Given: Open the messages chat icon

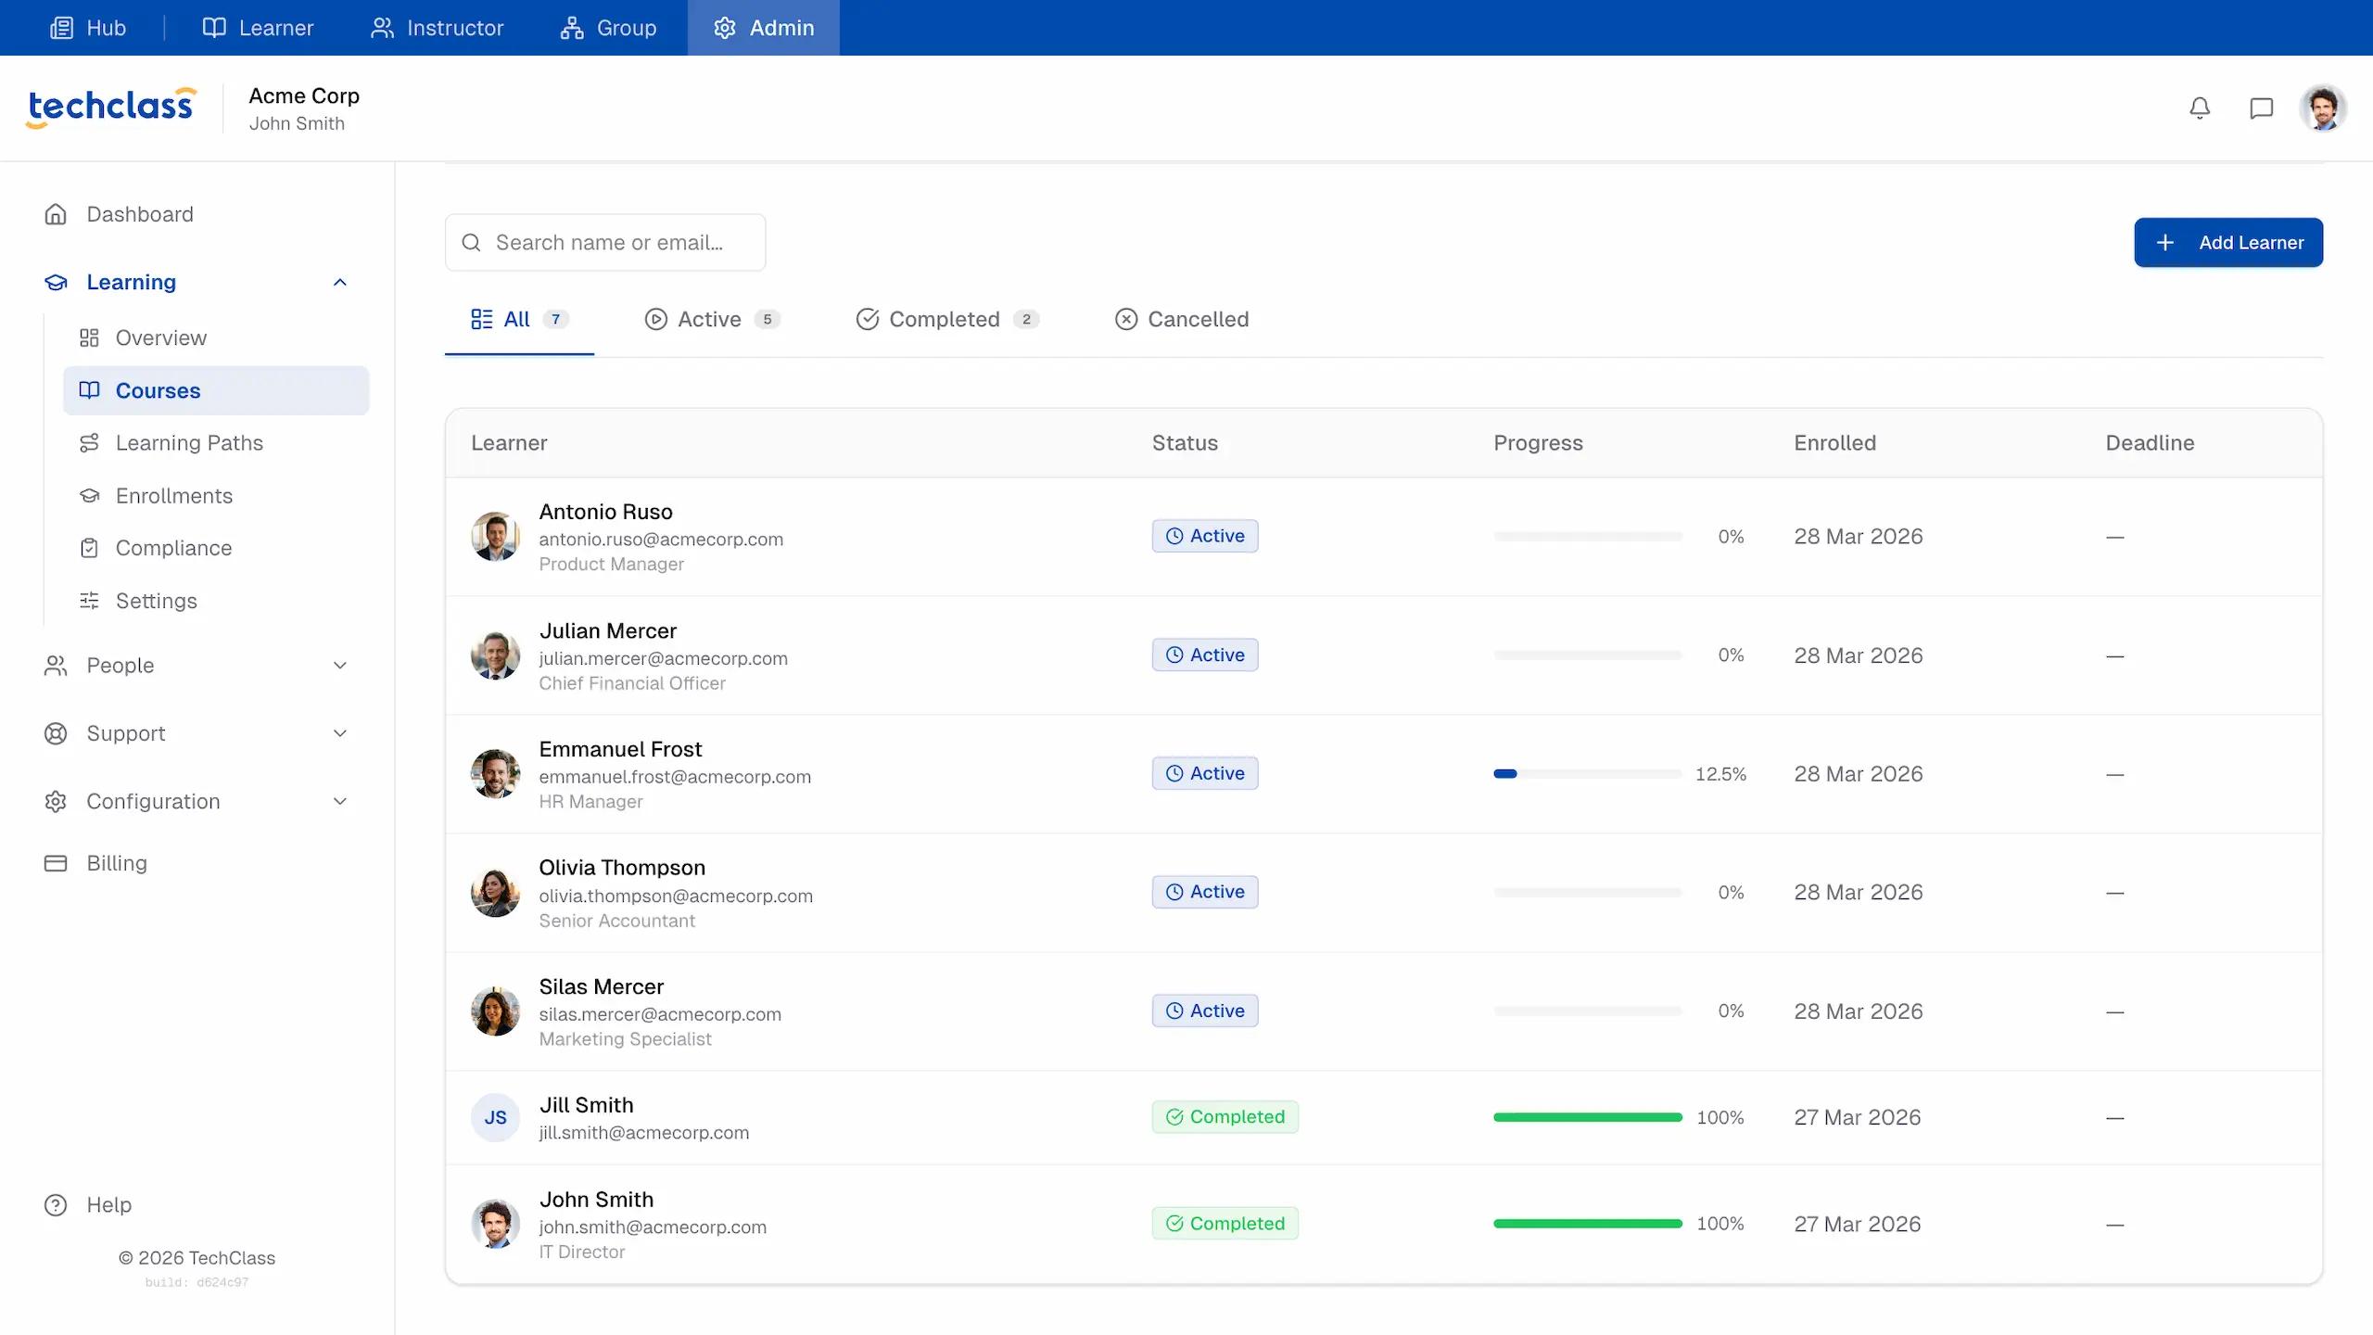Looking at the screenshot, I should click(x=2261, y=108).
